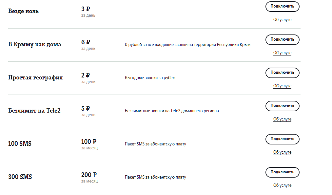
Task: Open Об услуге link for Везде ноль
Action: tap(282, 20)
